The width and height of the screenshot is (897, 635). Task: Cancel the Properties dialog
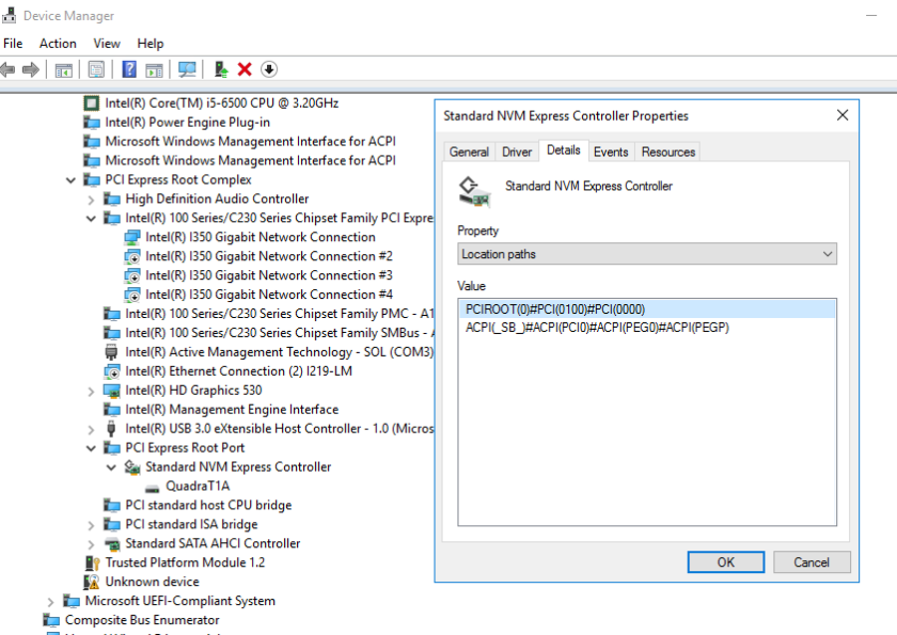[811, 562]
